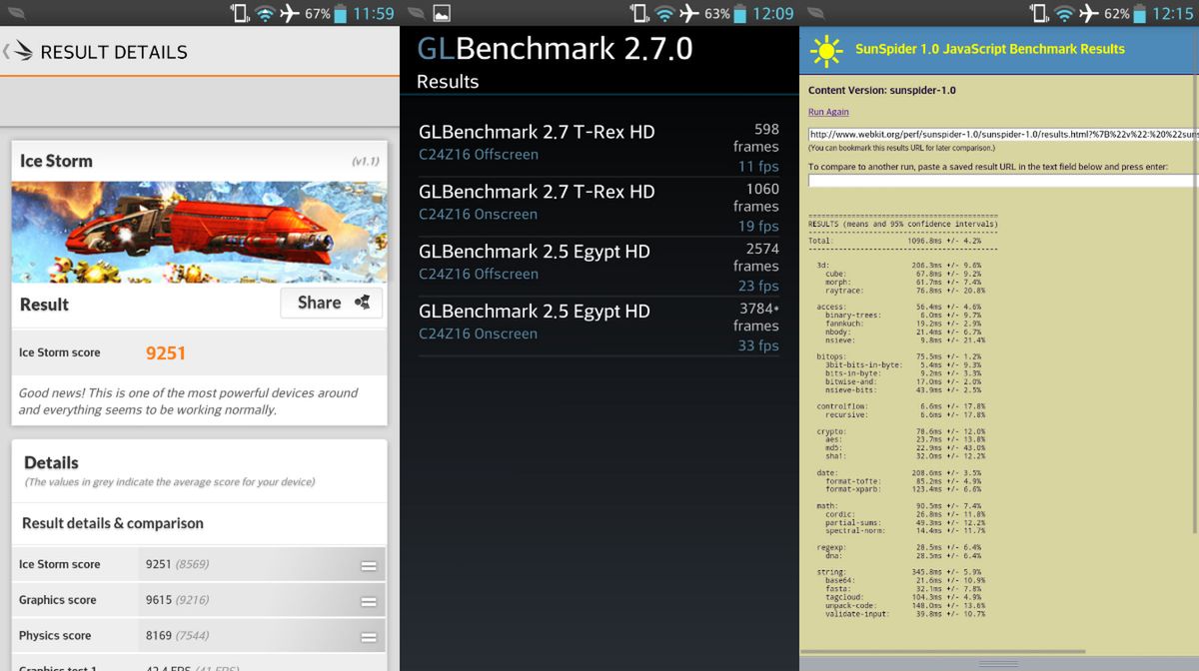Tap the SunSpider 1.0 JavaScript Benchmark Results title

click(989, 49)
